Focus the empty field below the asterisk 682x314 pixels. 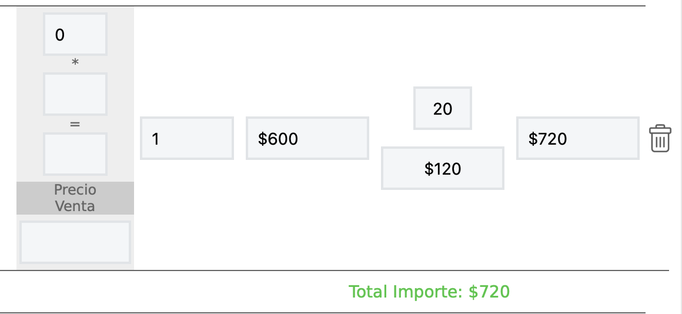point(75,94)
